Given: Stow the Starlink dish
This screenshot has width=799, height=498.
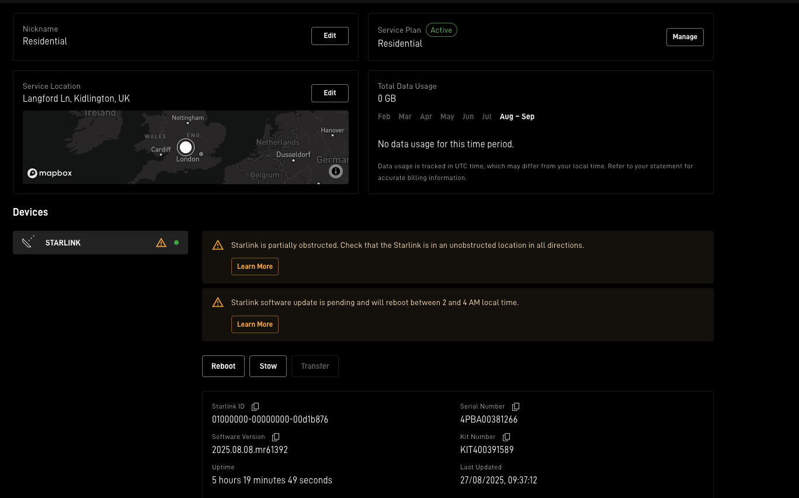Looking at the screenshot, I should click(x=268, y=366).
